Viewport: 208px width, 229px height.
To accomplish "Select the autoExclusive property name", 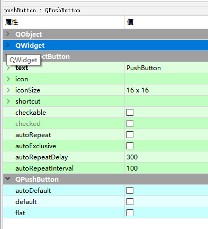I will click(35, 146).
